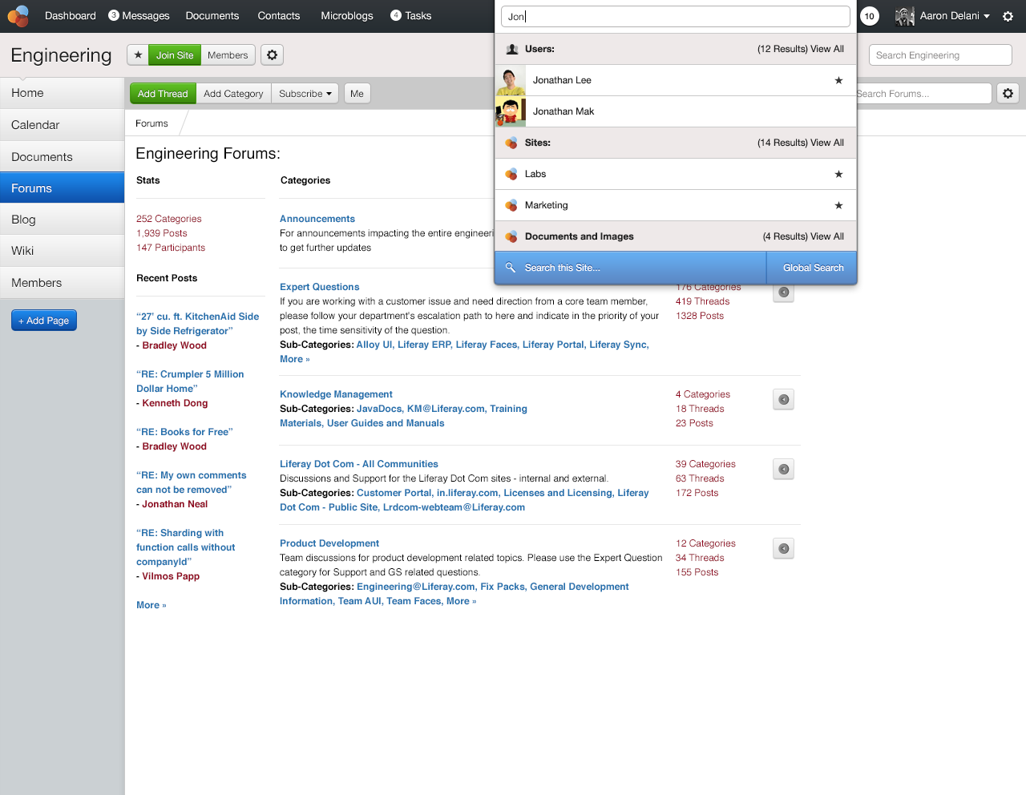
Task: Click Jonathan Mak's avatar thumbnail
Action: coord(511,111)
